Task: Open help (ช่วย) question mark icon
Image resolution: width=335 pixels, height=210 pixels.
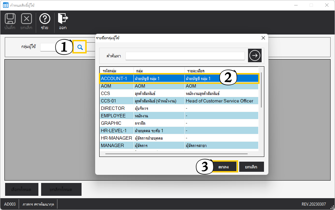Action: pos(45,21)
